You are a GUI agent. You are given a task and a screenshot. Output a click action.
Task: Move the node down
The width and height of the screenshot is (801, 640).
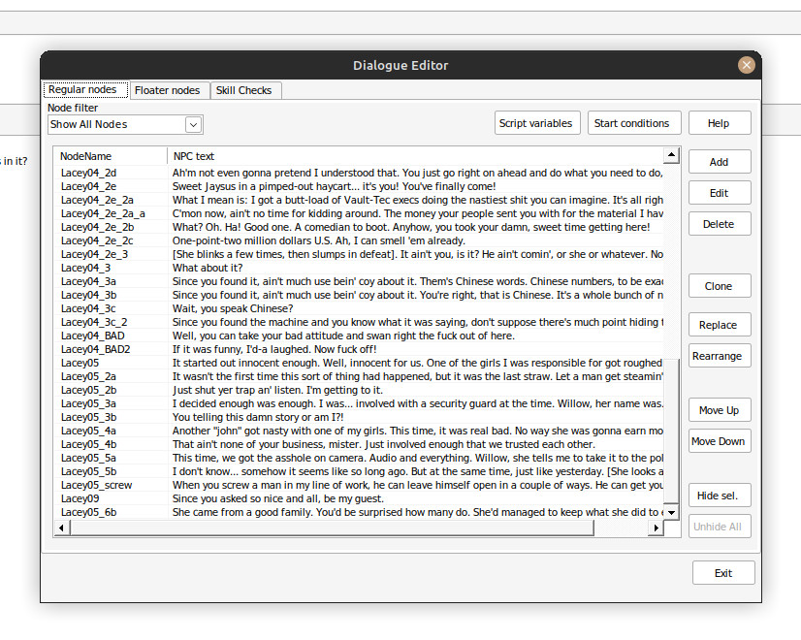(x=720, y=441)
